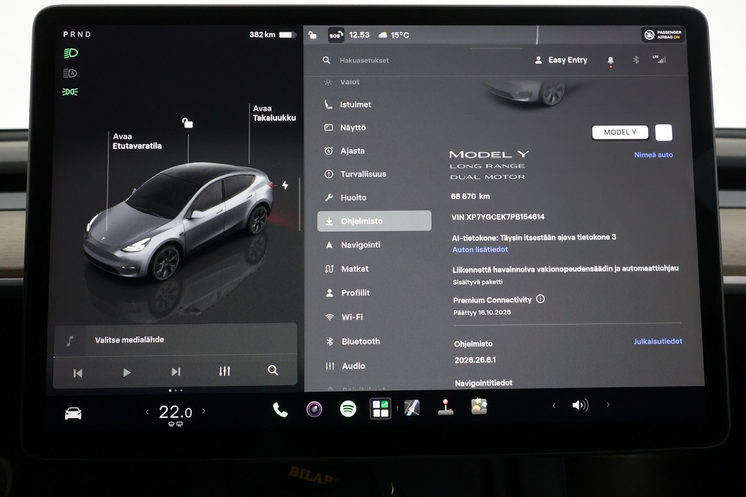
Task: Skip to previous track
Action: (78, 373)
